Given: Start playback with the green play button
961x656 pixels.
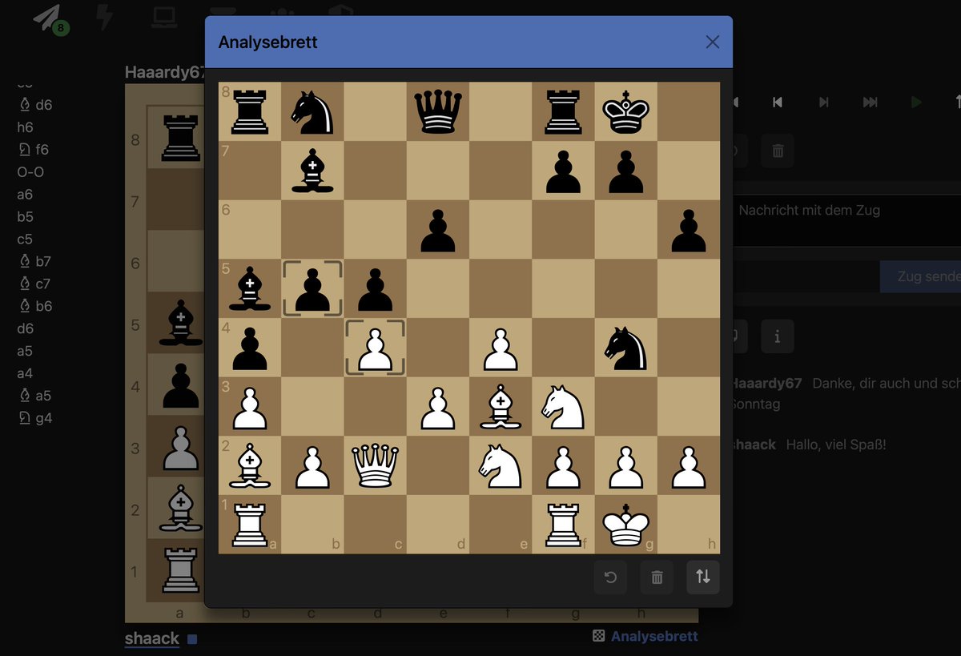Looking at the screenshot, I should 915,102.
